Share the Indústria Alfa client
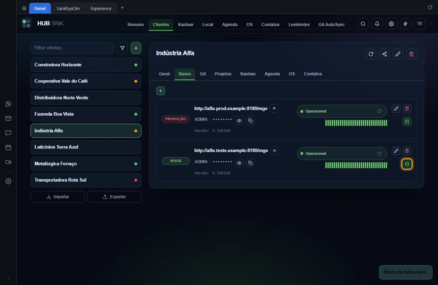The width and height of the screenshot is (438, 285). pyautogui.click(x=384, y=54)
